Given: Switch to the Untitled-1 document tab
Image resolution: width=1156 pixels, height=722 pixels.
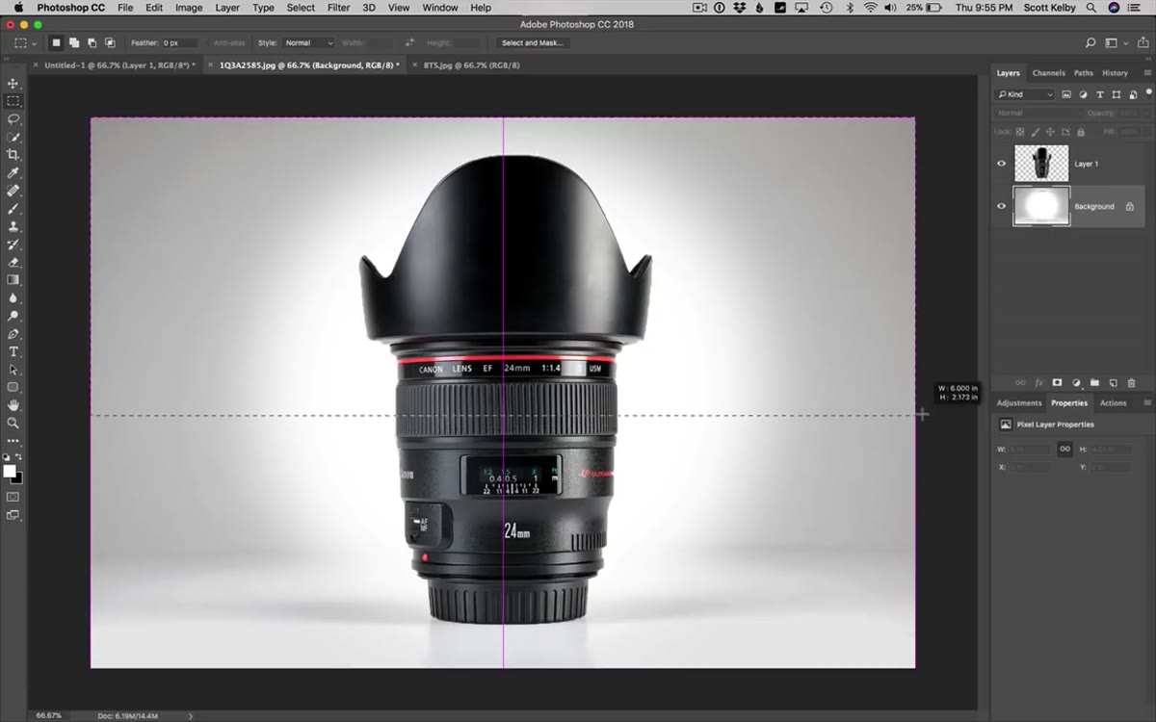Looking at the screenshot, I should pos(119,65).
